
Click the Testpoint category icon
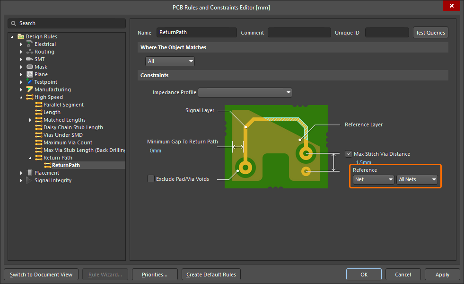[30, 82]
